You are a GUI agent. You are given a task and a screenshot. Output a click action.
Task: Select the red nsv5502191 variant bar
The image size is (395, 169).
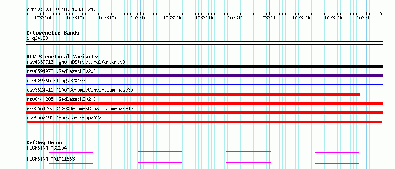pyautogui.click(x=204, y=122)
